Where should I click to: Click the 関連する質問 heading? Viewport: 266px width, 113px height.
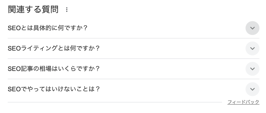pyautogui.click(x=33, y=10)
